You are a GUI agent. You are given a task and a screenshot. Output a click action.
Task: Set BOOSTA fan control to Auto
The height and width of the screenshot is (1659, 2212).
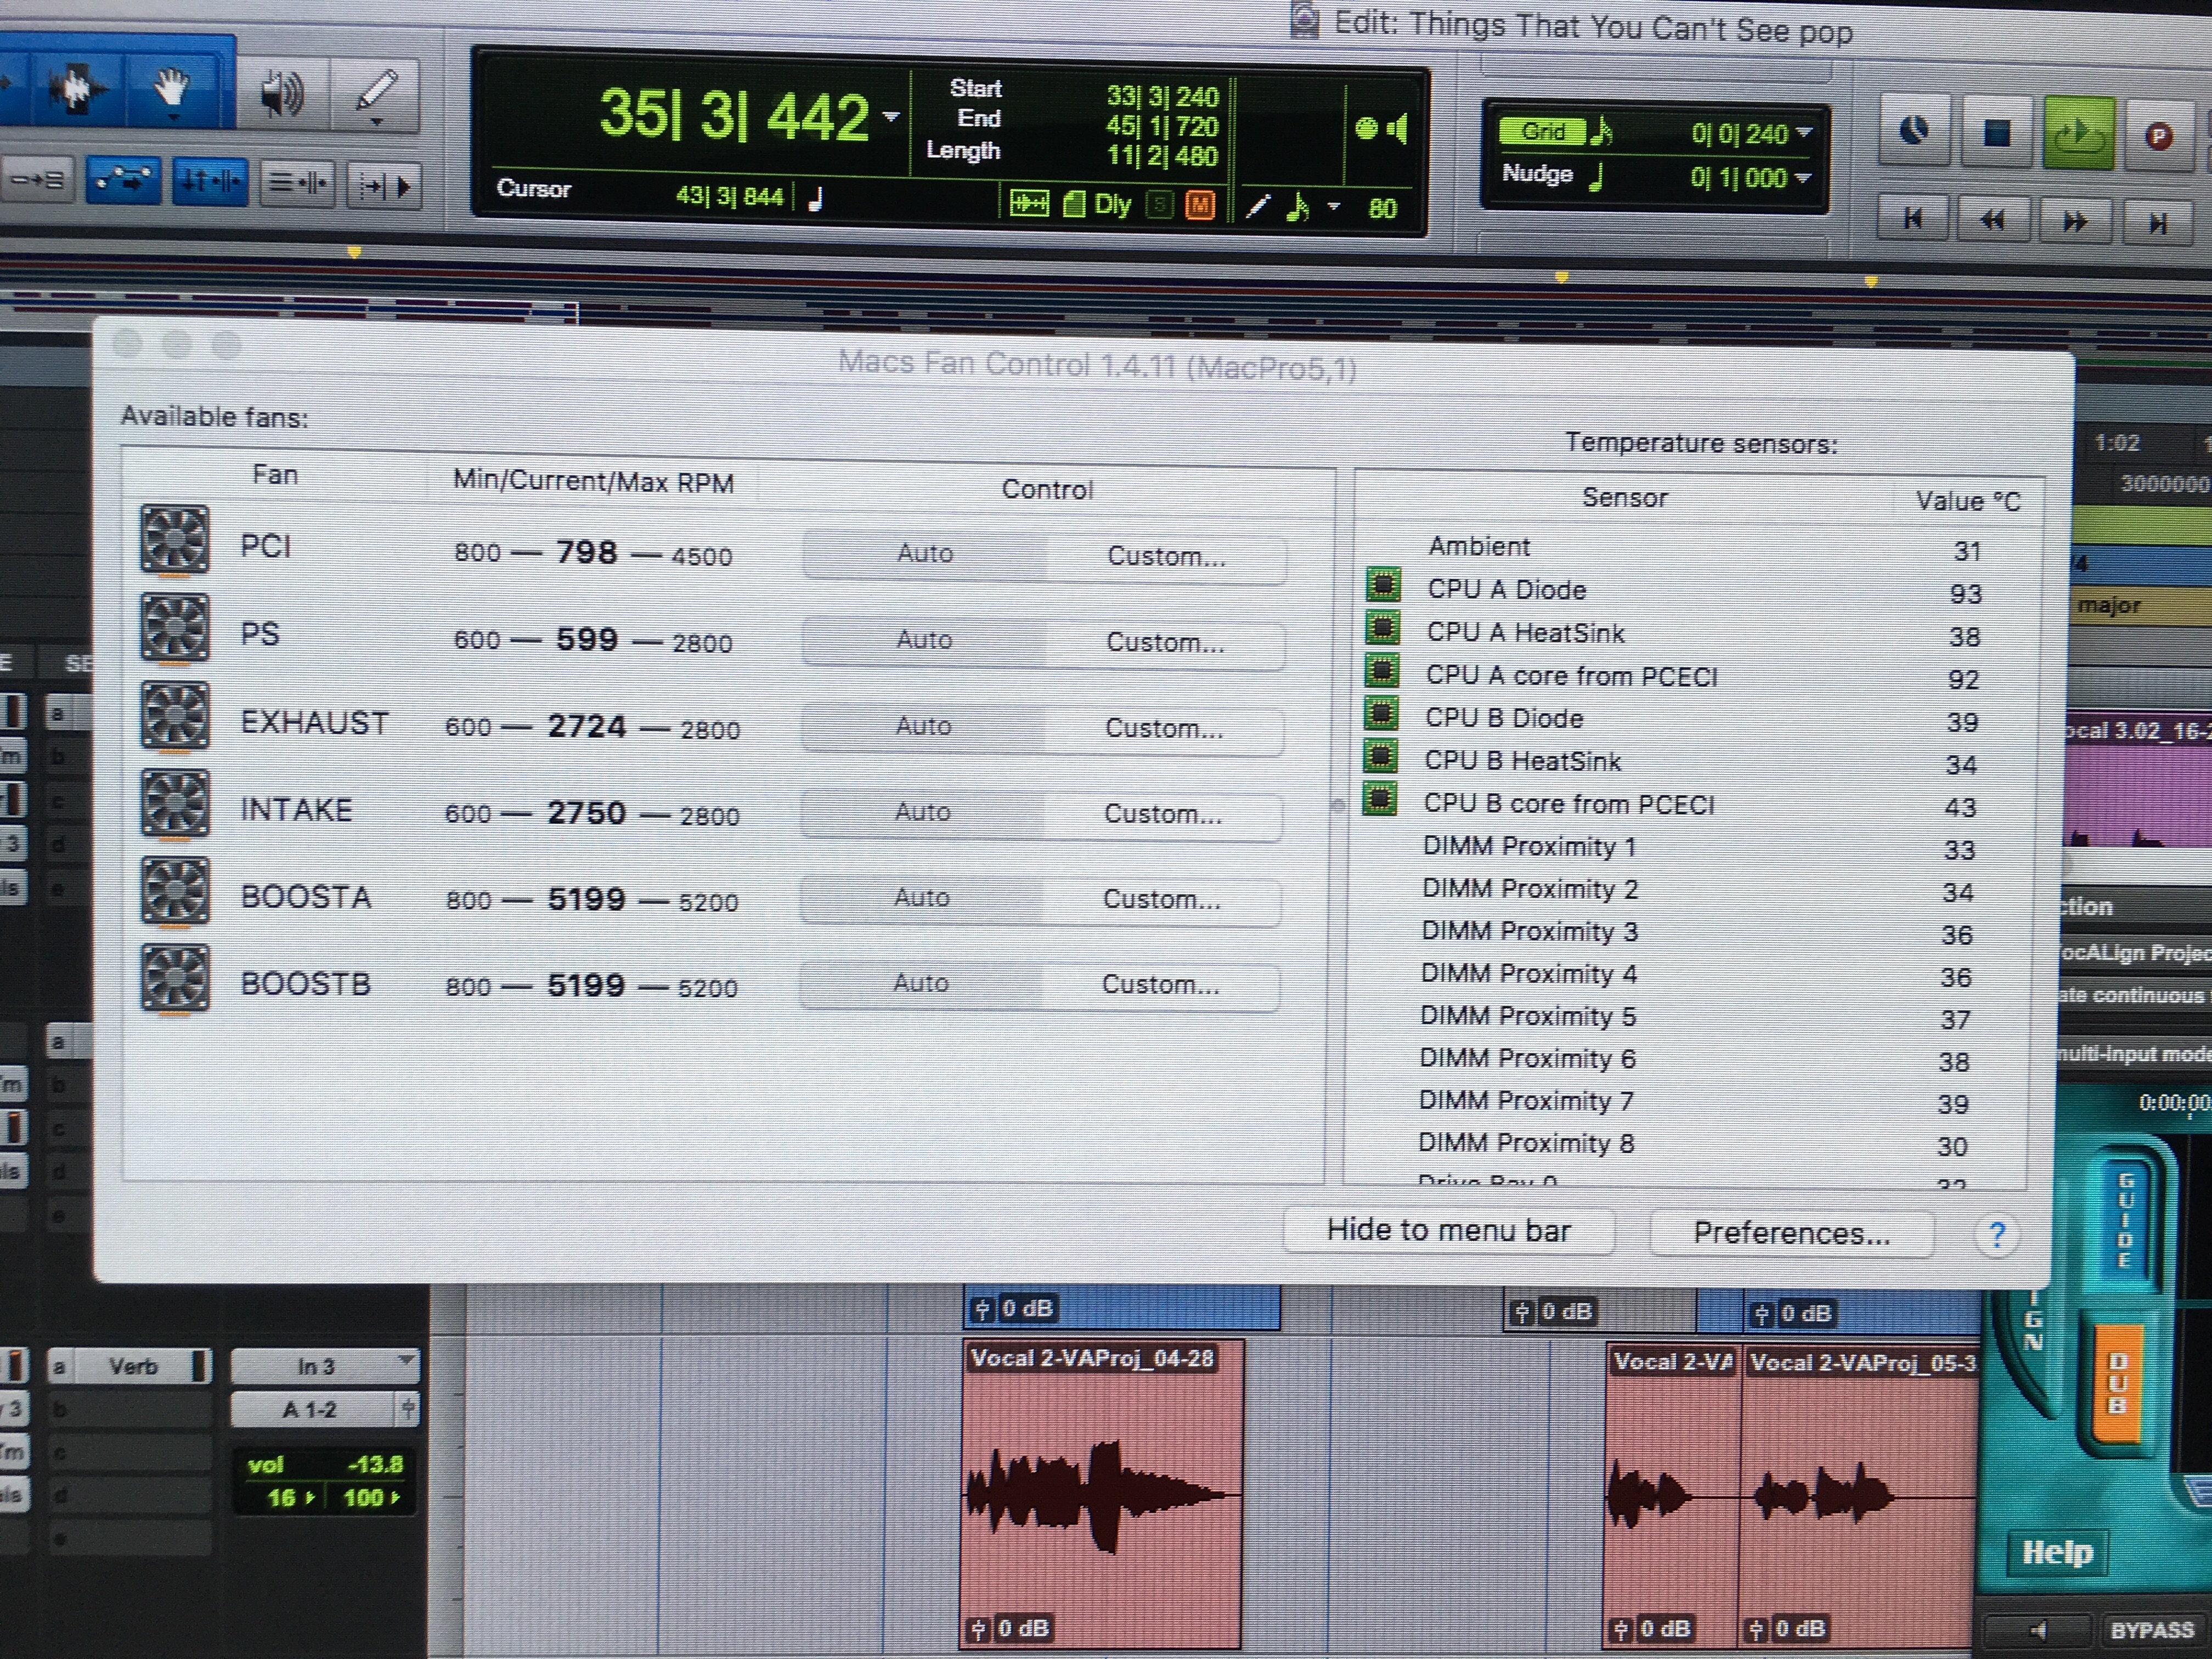[921, 898]
